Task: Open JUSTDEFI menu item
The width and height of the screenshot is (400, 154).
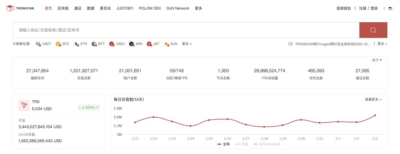Action: (125, 8)
